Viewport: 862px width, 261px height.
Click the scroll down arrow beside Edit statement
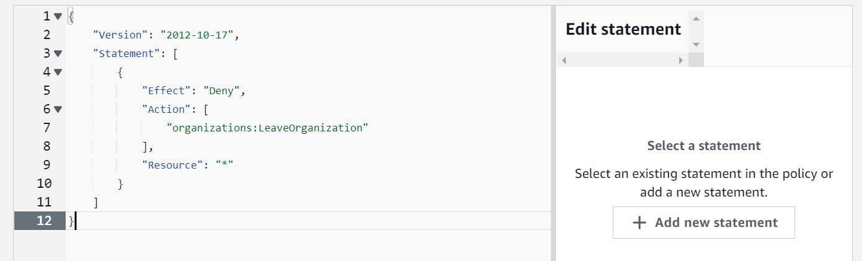coord(696,45)
